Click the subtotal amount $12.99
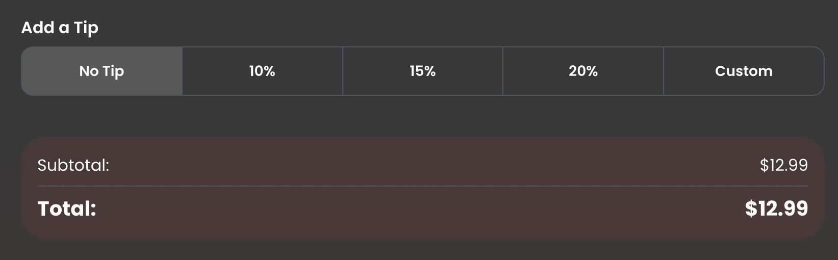This screenshot has width=838, height=260. pos(783,165)
